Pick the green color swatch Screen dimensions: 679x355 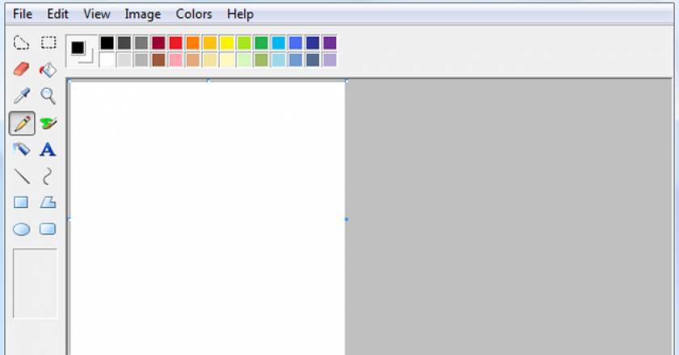click(261, 43)
